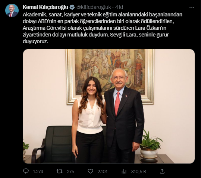Screen dimensions: 201x178
Task: Click the blue verified badge
Action: 72,7
